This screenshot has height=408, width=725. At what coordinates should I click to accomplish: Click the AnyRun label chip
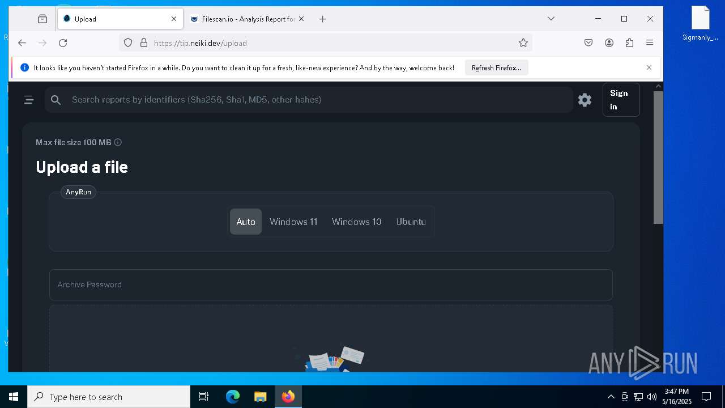(78, 192)
